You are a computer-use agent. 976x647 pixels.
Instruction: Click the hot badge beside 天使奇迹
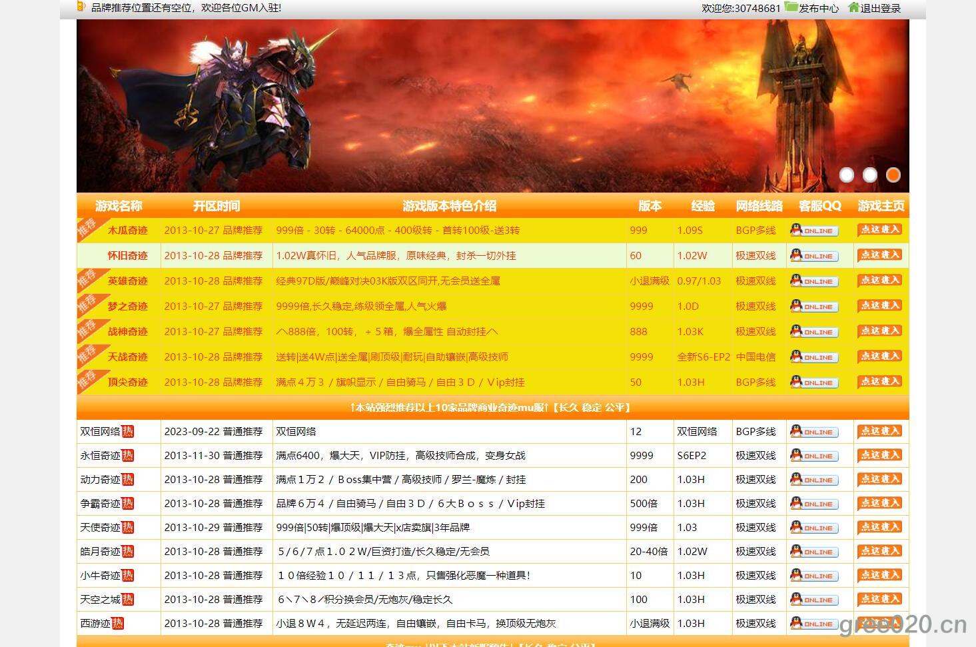click(128, 528)
